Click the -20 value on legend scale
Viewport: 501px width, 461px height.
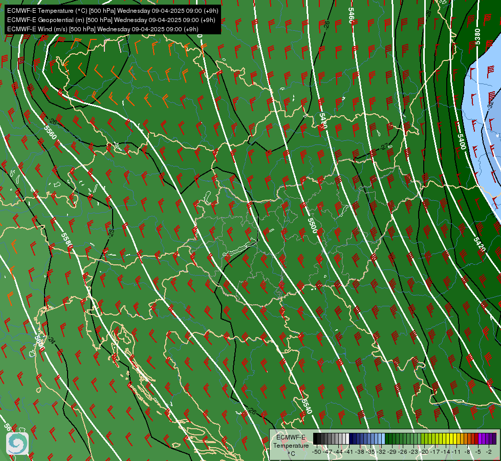[x=425, y=452]
